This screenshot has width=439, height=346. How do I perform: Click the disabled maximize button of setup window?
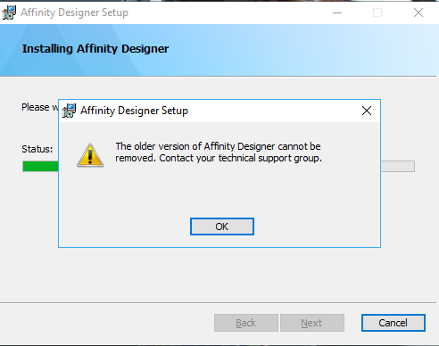point(377,12)
